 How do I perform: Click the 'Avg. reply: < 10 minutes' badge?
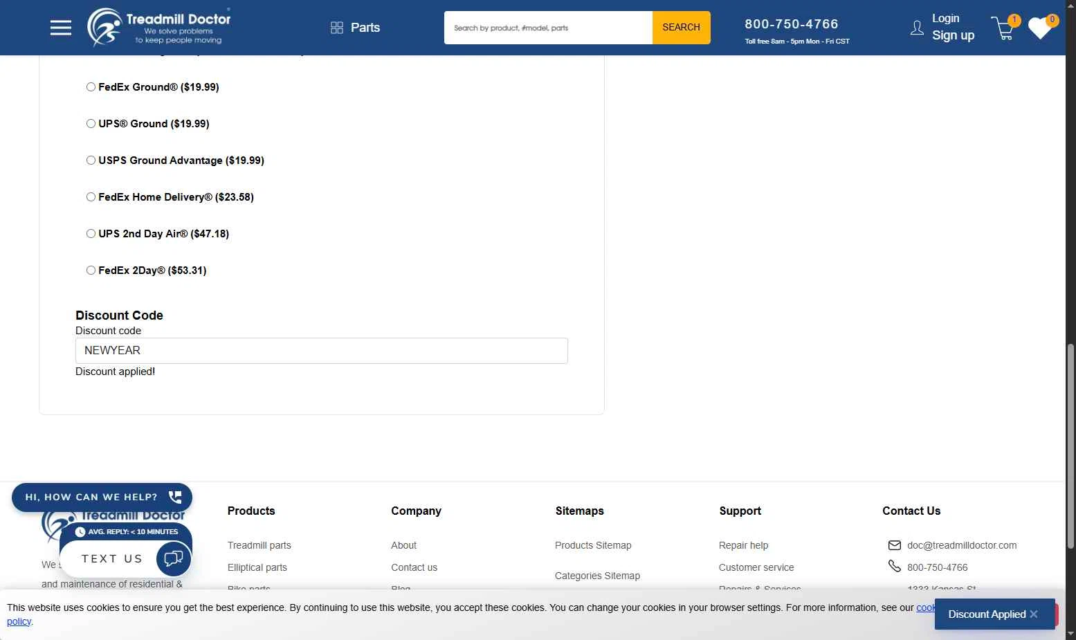(x=126, y=532)
